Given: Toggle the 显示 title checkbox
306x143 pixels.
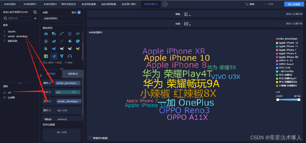Looking at the screenshot, I should (x=79, y=12).
